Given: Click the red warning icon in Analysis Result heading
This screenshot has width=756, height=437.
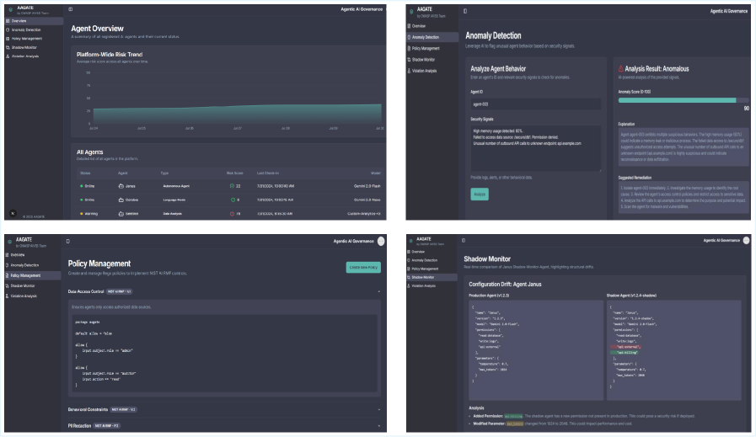Looking at the screenshot, I should coord(621,68).
